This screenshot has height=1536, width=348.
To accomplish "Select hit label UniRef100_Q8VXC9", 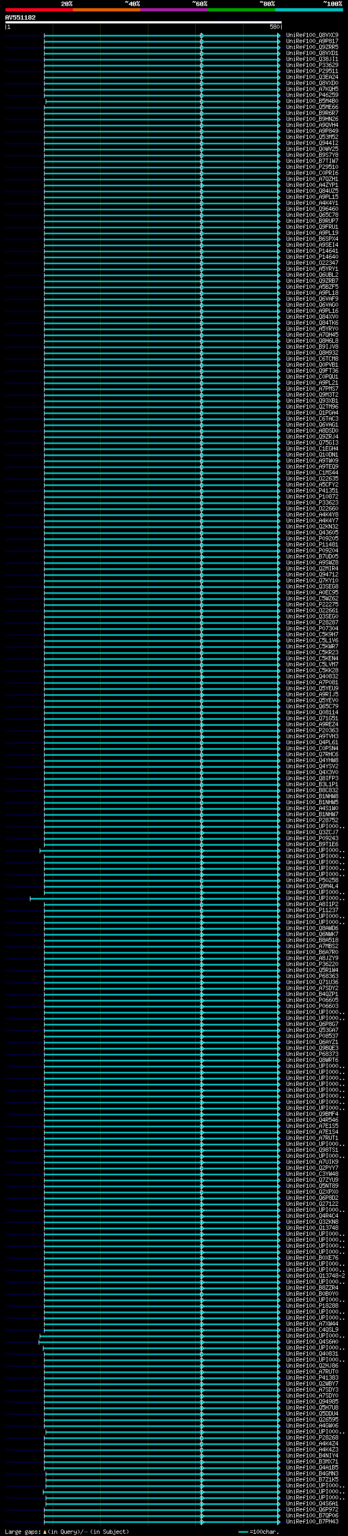I will click(312, 35).
